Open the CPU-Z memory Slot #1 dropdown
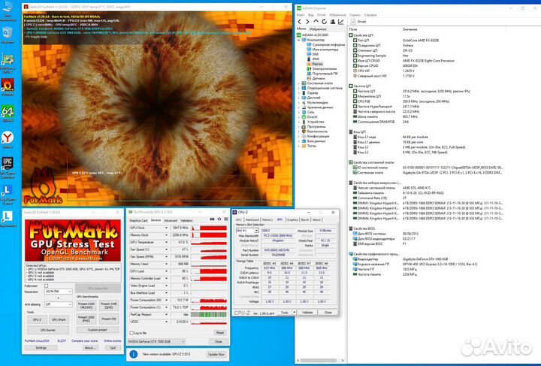Image resolution: width=541 pixels, height=366 pixels. tap(247, 231)
